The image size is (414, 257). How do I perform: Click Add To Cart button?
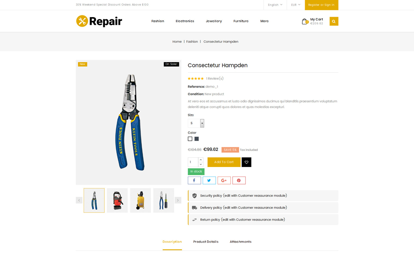[x=224, y=162]
